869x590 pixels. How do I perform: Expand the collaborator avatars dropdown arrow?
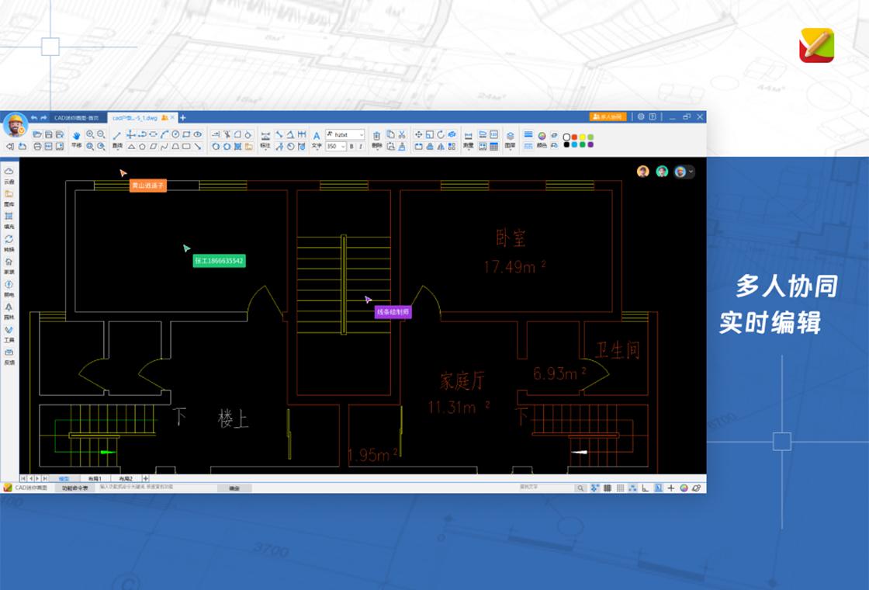tap(691, 172)
